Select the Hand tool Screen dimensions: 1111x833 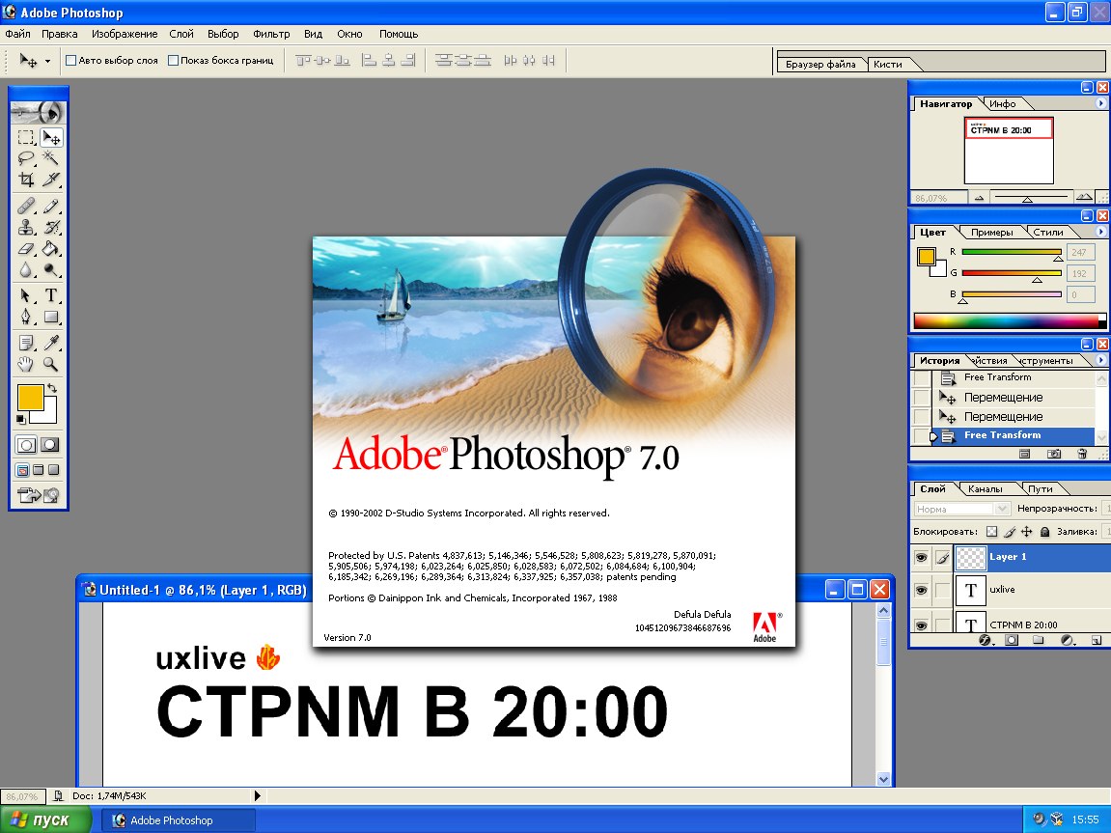coord(26,365)
